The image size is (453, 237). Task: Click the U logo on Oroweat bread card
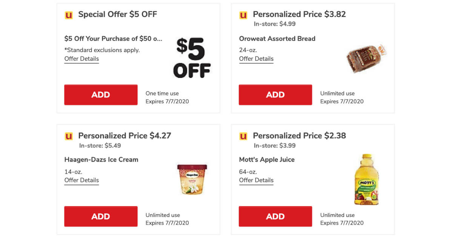click(243, 15)
